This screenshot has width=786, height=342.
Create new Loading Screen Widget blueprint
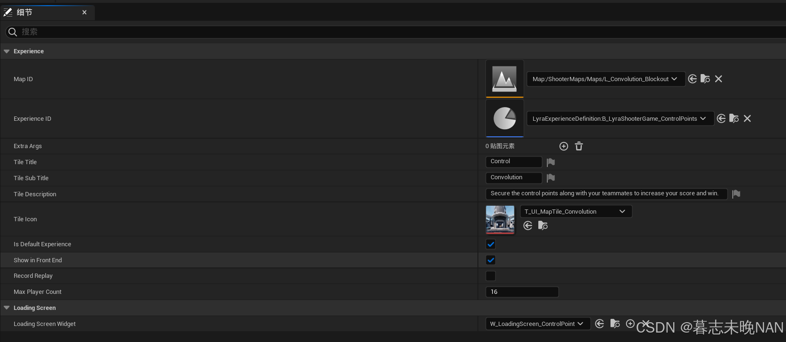tap(630, 324)
